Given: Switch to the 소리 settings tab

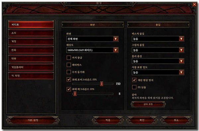Looking at the screenshot, I should coord(31,33).
